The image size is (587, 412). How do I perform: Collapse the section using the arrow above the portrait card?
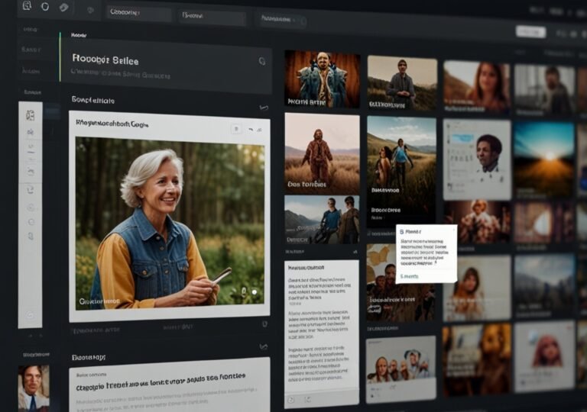264,108
